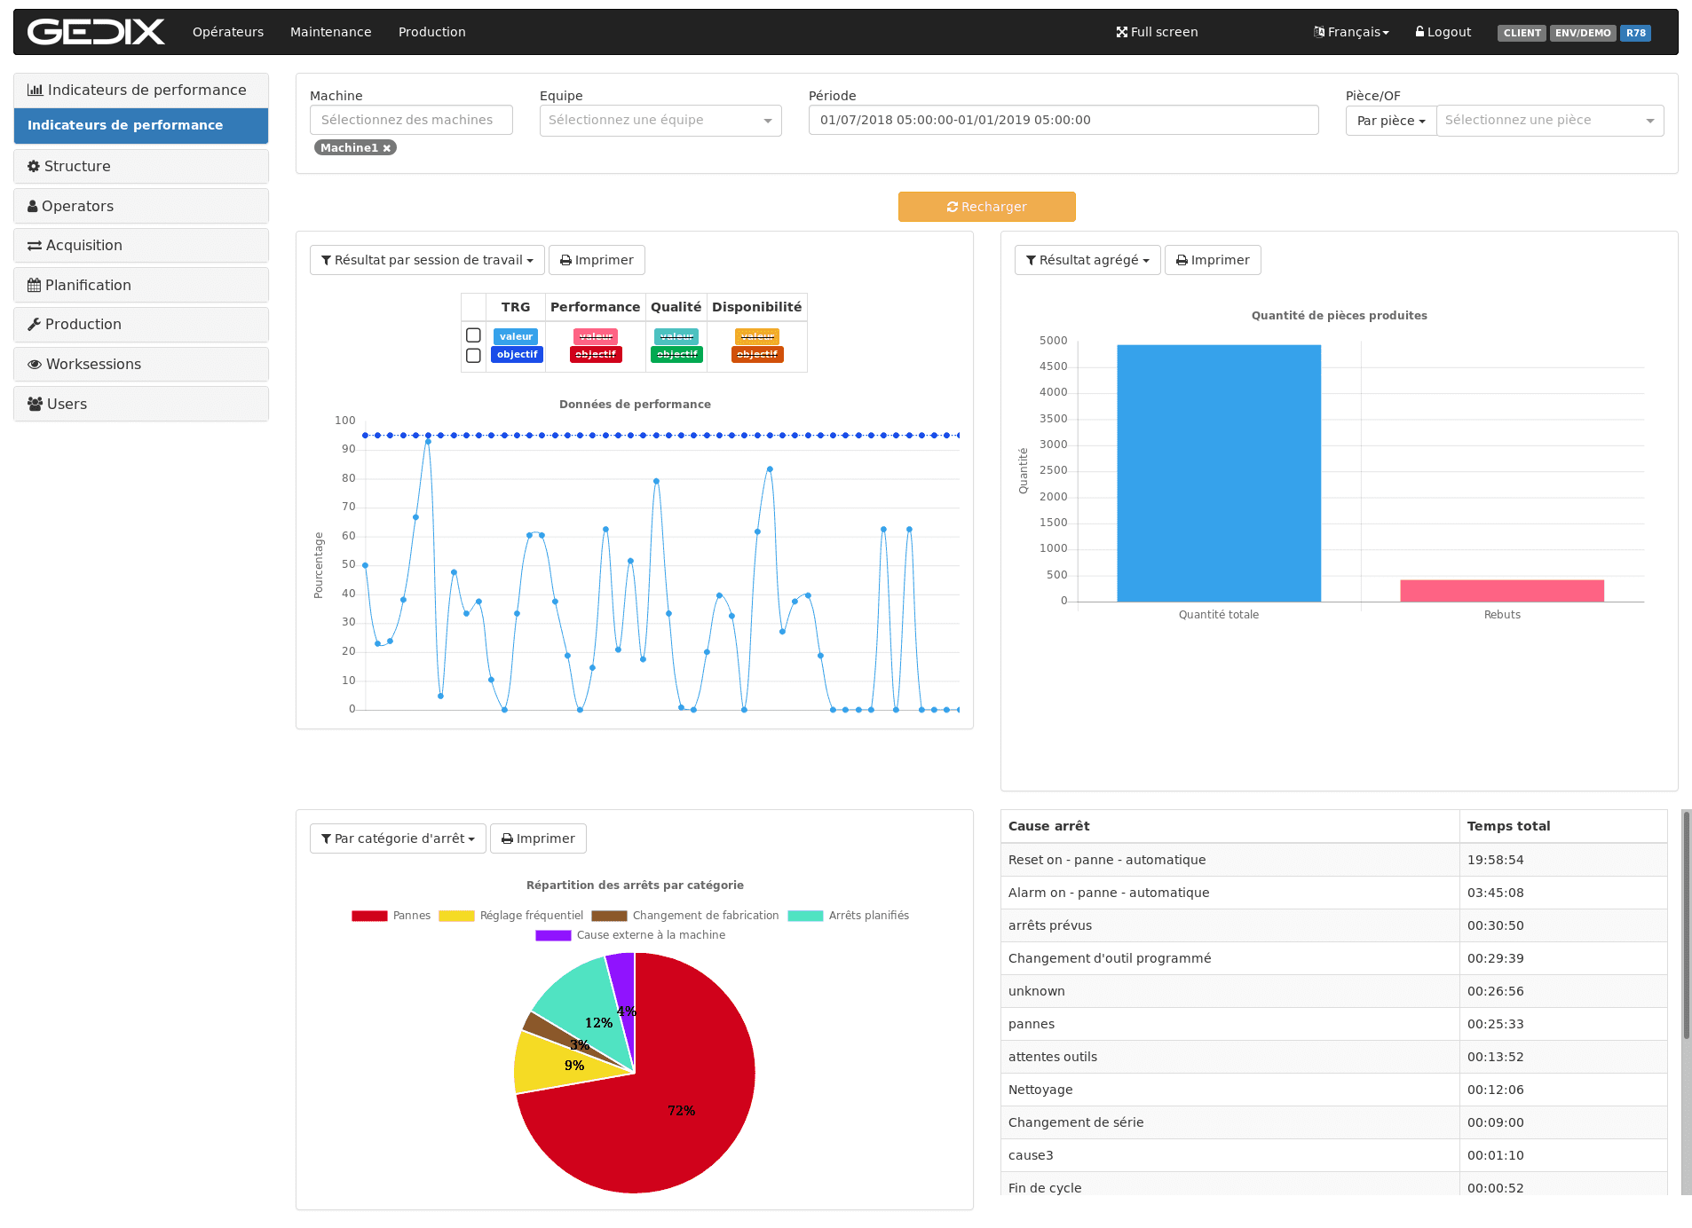Open the Opérateurs menu in navbar
This screenshot has width=1692, height=1228.
[x=228, y=32]
